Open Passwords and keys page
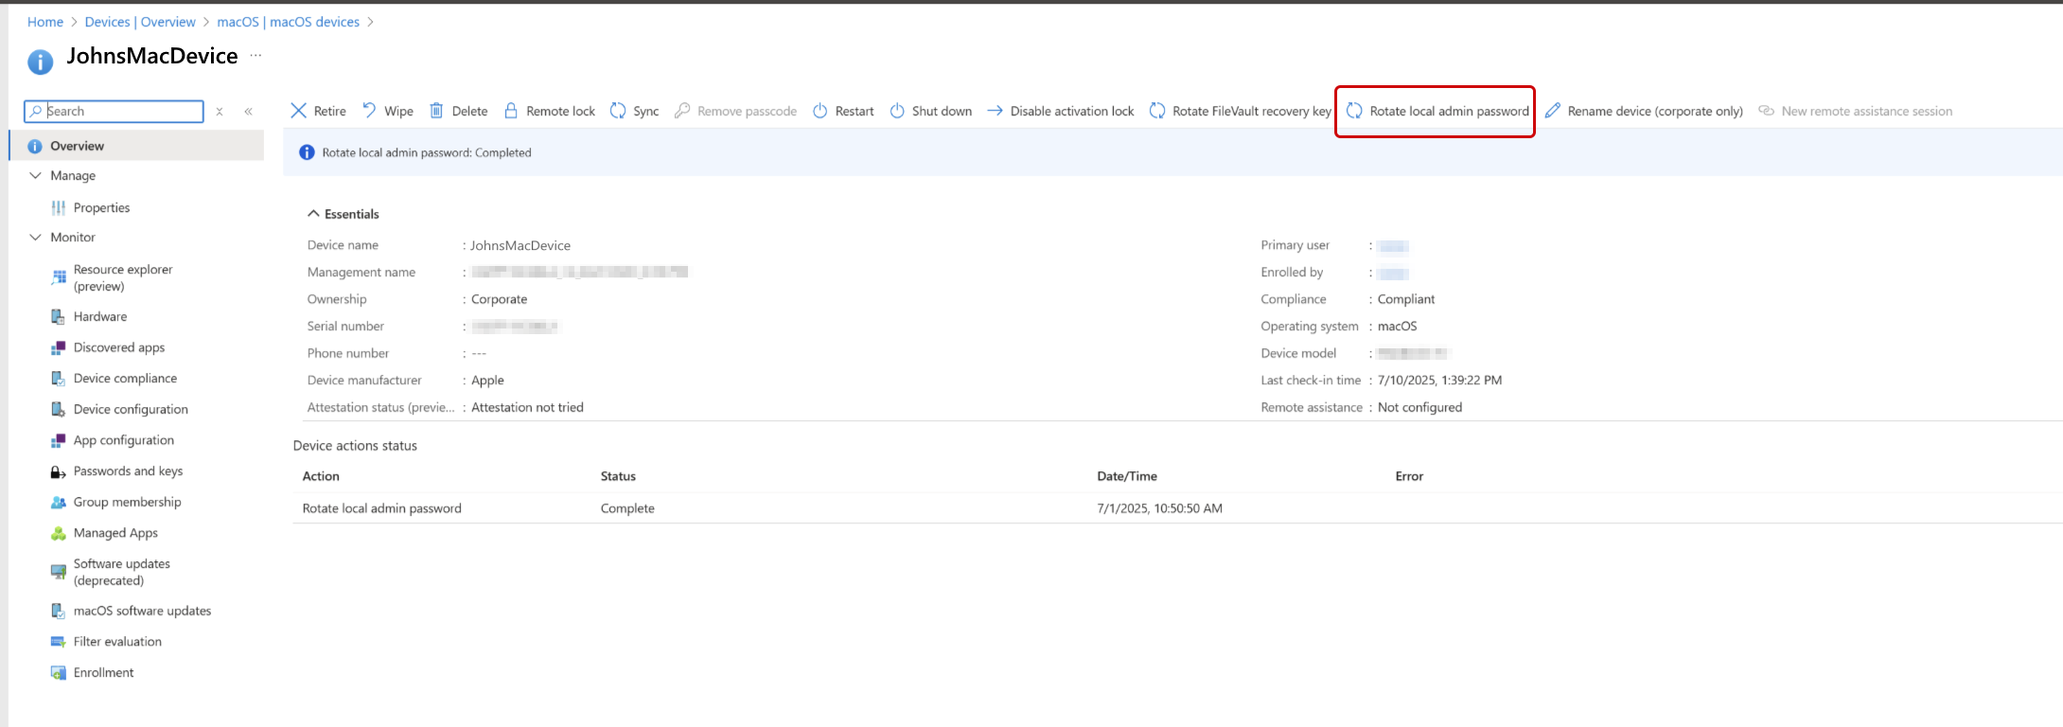 click(128, 470)
